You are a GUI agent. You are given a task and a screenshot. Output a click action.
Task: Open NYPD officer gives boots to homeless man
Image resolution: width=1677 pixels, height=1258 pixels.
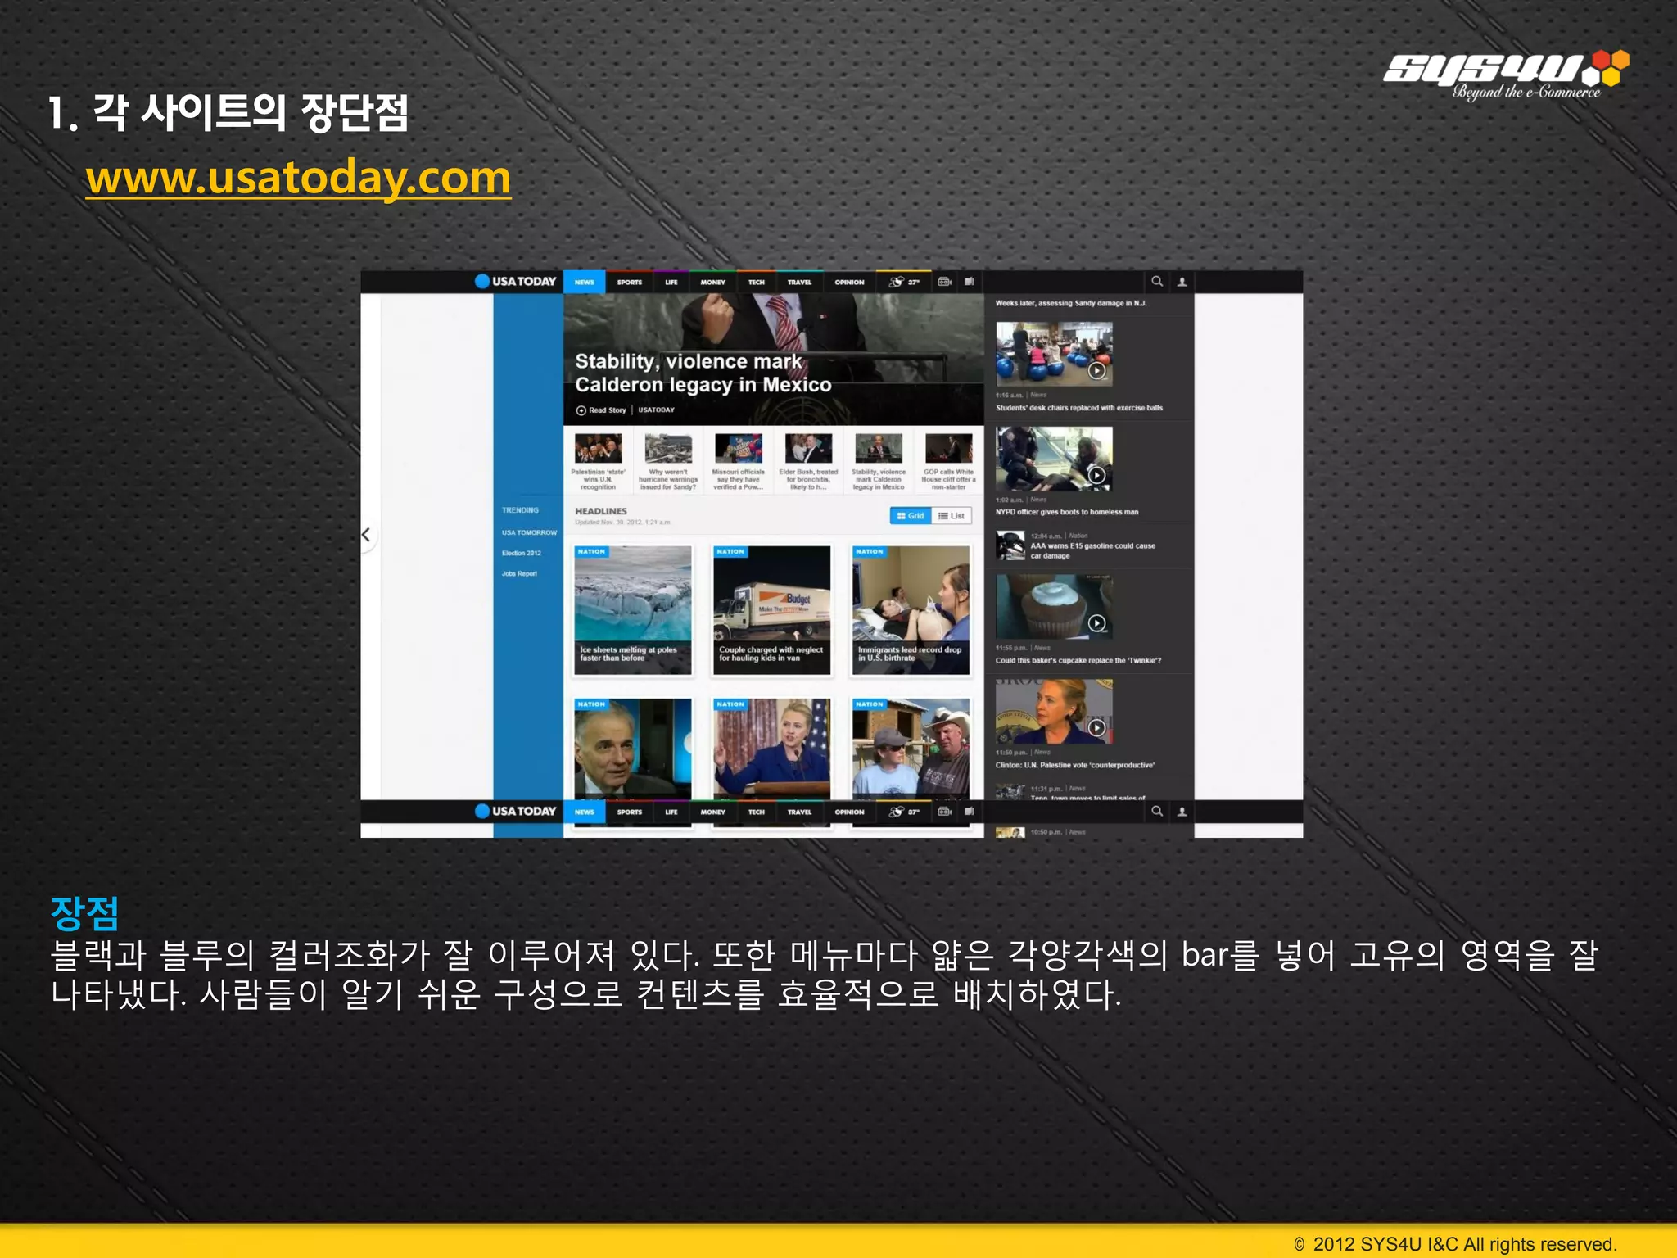[x=1067, y=512]
